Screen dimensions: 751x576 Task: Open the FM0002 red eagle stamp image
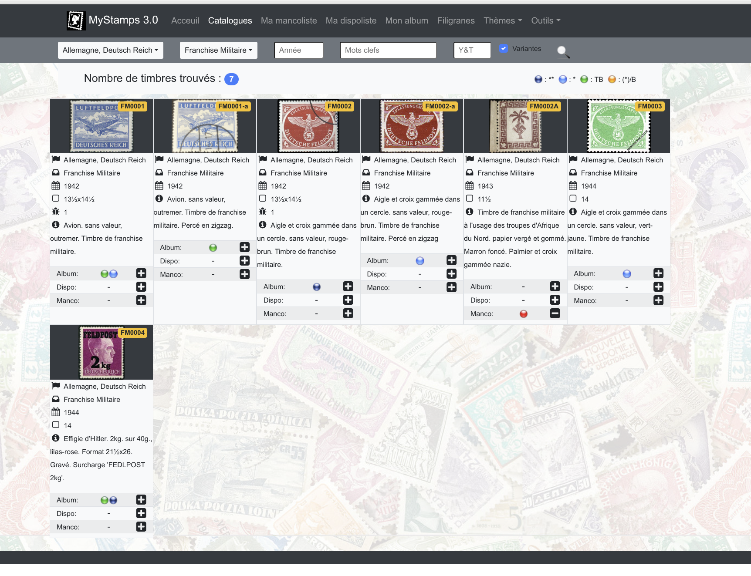coord(308,126)
